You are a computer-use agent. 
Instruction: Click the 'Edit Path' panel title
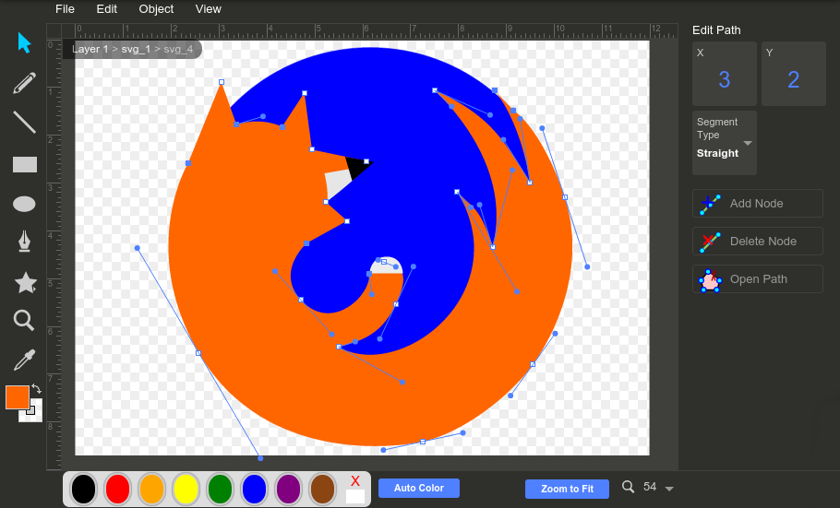[x=716, y=30]
